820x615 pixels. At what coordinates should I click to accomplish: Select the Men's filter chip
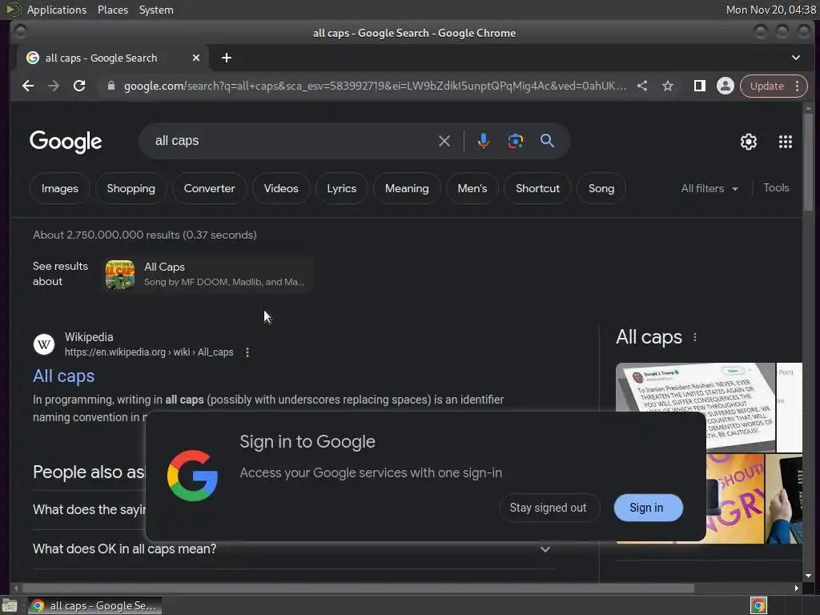(x=472, y=188)
